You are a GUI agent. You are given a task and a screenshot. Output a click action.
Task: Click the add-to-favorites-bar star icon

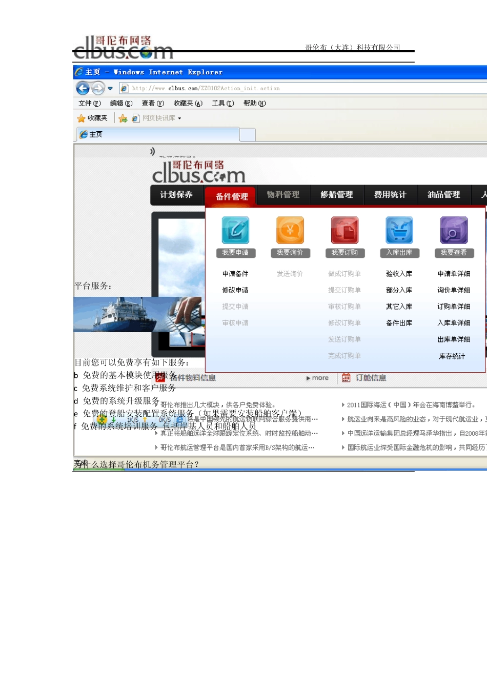coord(123,118)
